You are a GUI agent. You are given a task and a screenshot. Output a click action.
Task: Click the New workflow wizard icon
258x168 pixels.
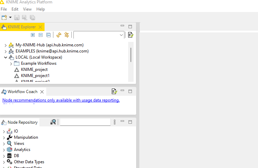click(4, 17)
